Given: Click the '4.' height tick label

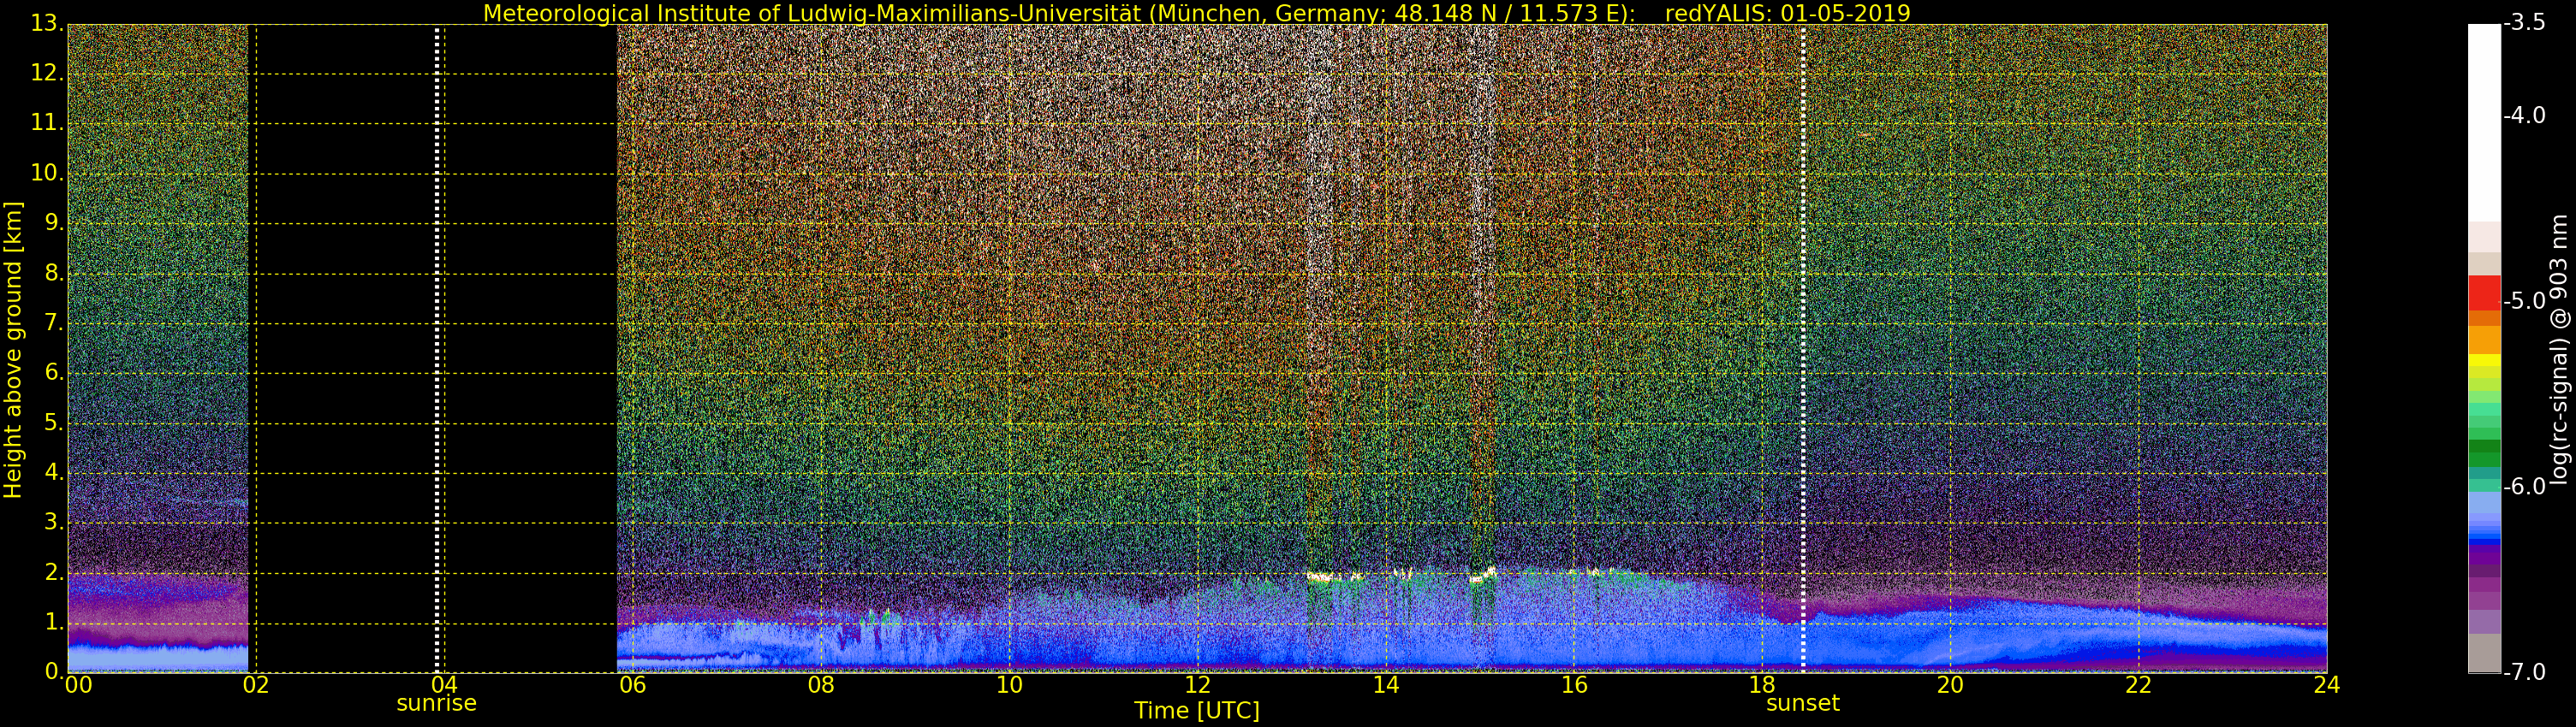Looking at the screenshot, I should pos(54,472).
